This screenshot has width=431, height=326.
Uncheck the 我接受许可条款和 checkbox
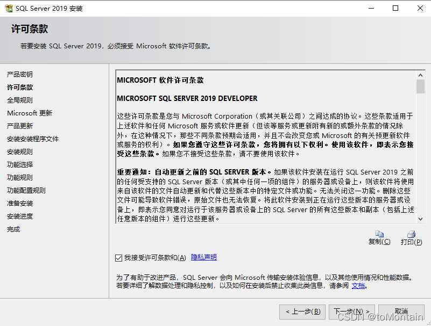118,258
